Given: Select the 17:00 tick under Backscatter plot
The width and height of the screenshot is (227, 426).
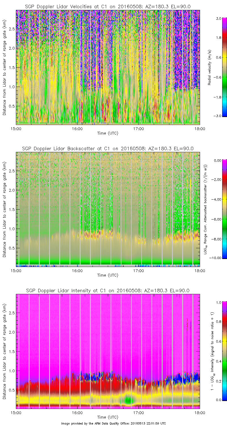Looking at the screenshot, I should point(138,271).
